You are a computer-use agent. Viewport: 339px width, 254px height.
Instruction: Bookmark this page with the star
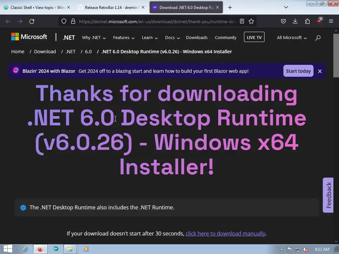(x=251, y=21)
